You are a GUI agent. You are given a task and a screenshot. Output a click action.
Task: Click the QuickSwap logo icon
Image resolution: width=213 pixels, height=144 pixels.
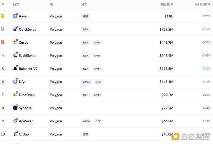coord(15,29)
